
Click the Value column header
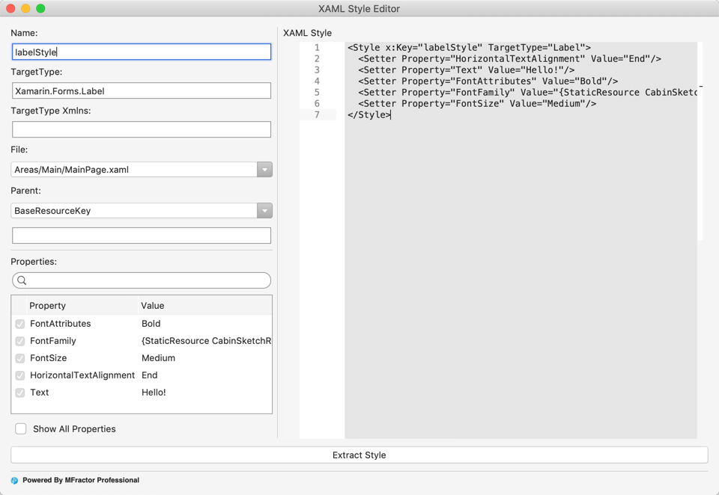[x=153, y=306]
